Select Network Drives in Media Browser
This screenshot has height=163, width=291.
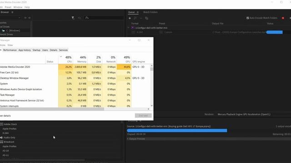[x=6, y=34]
